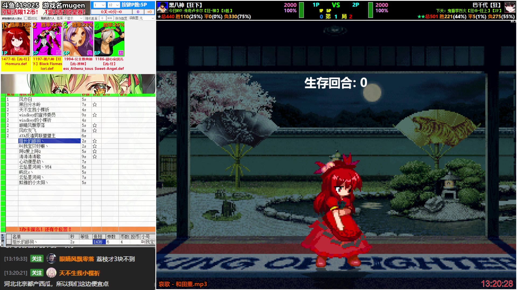Click the green 关注 badge beside 眼睛风飘零落
The image size is (517, 290).
(37, 259)
